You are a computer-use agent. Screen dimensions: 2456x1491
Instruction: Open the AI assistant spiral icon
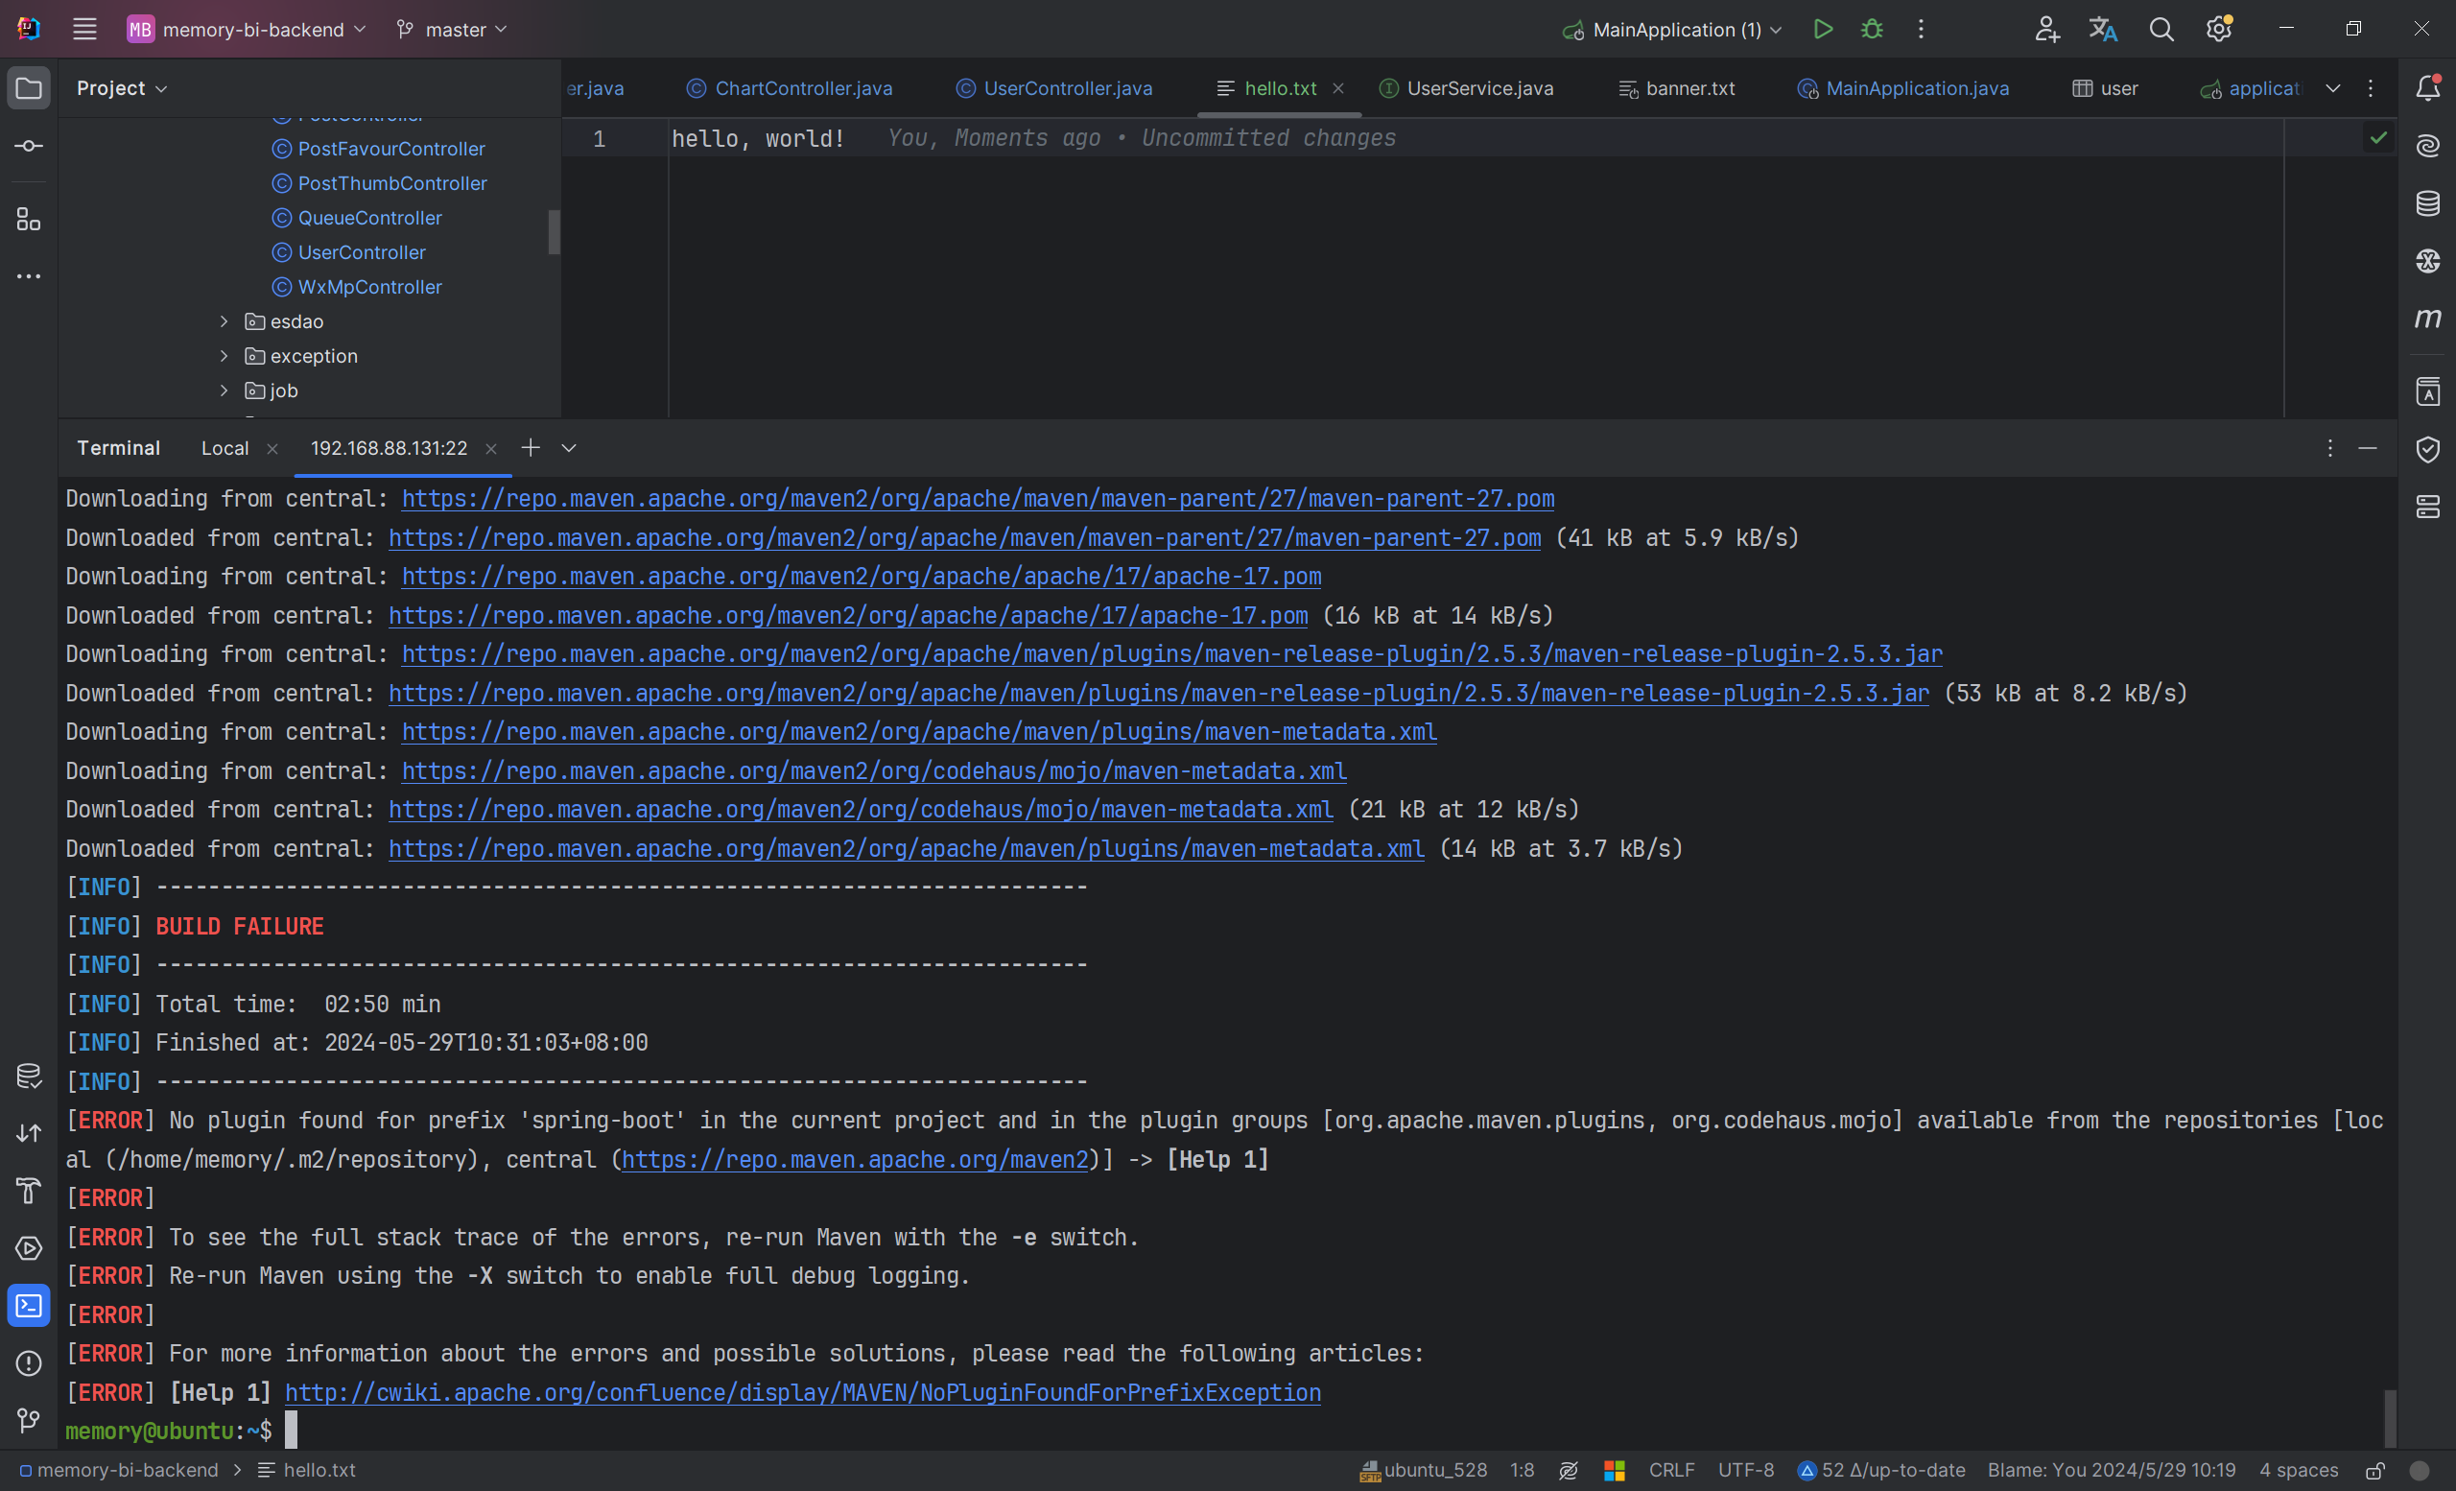[x=2427, y=146]
